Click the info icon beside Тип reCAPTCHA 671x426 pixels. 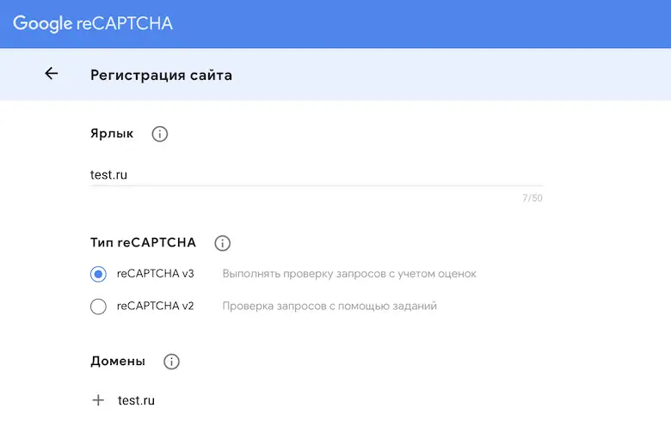pos(223,243)
